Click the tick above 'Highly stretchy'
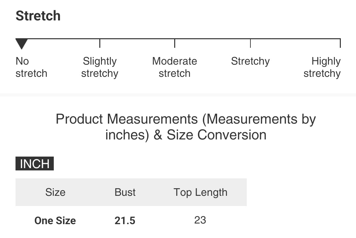 click(x=340, y=43)
